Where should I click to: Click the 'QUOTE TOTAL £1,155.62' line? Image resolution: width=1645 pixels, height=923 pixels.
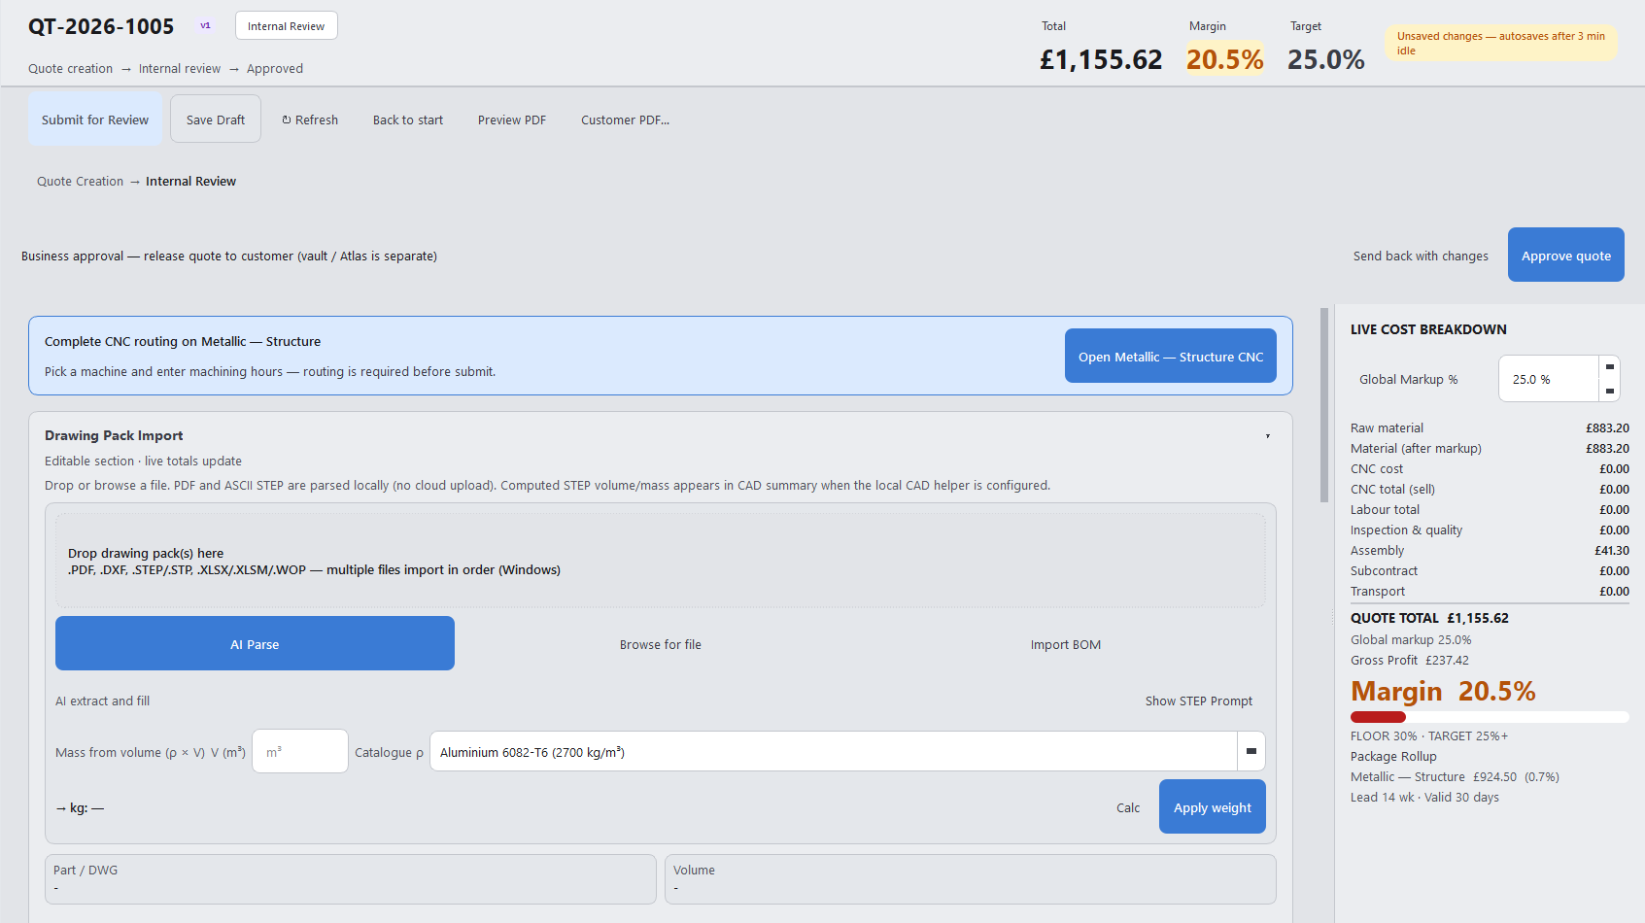click(1429, 618)
